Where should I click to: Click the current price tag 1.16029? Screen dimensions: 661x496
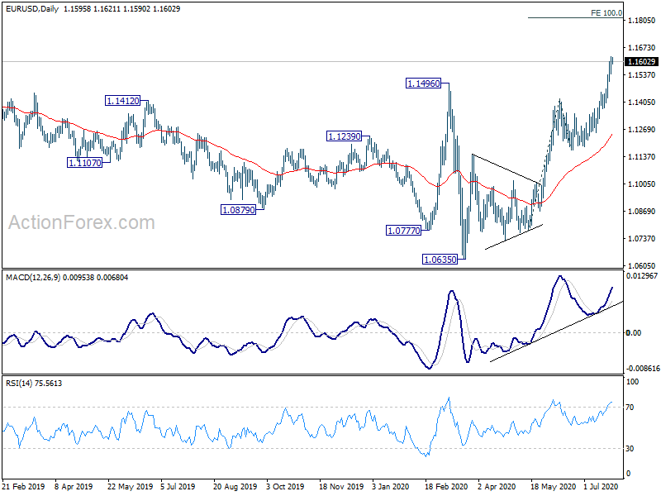(x=641, y=61)
